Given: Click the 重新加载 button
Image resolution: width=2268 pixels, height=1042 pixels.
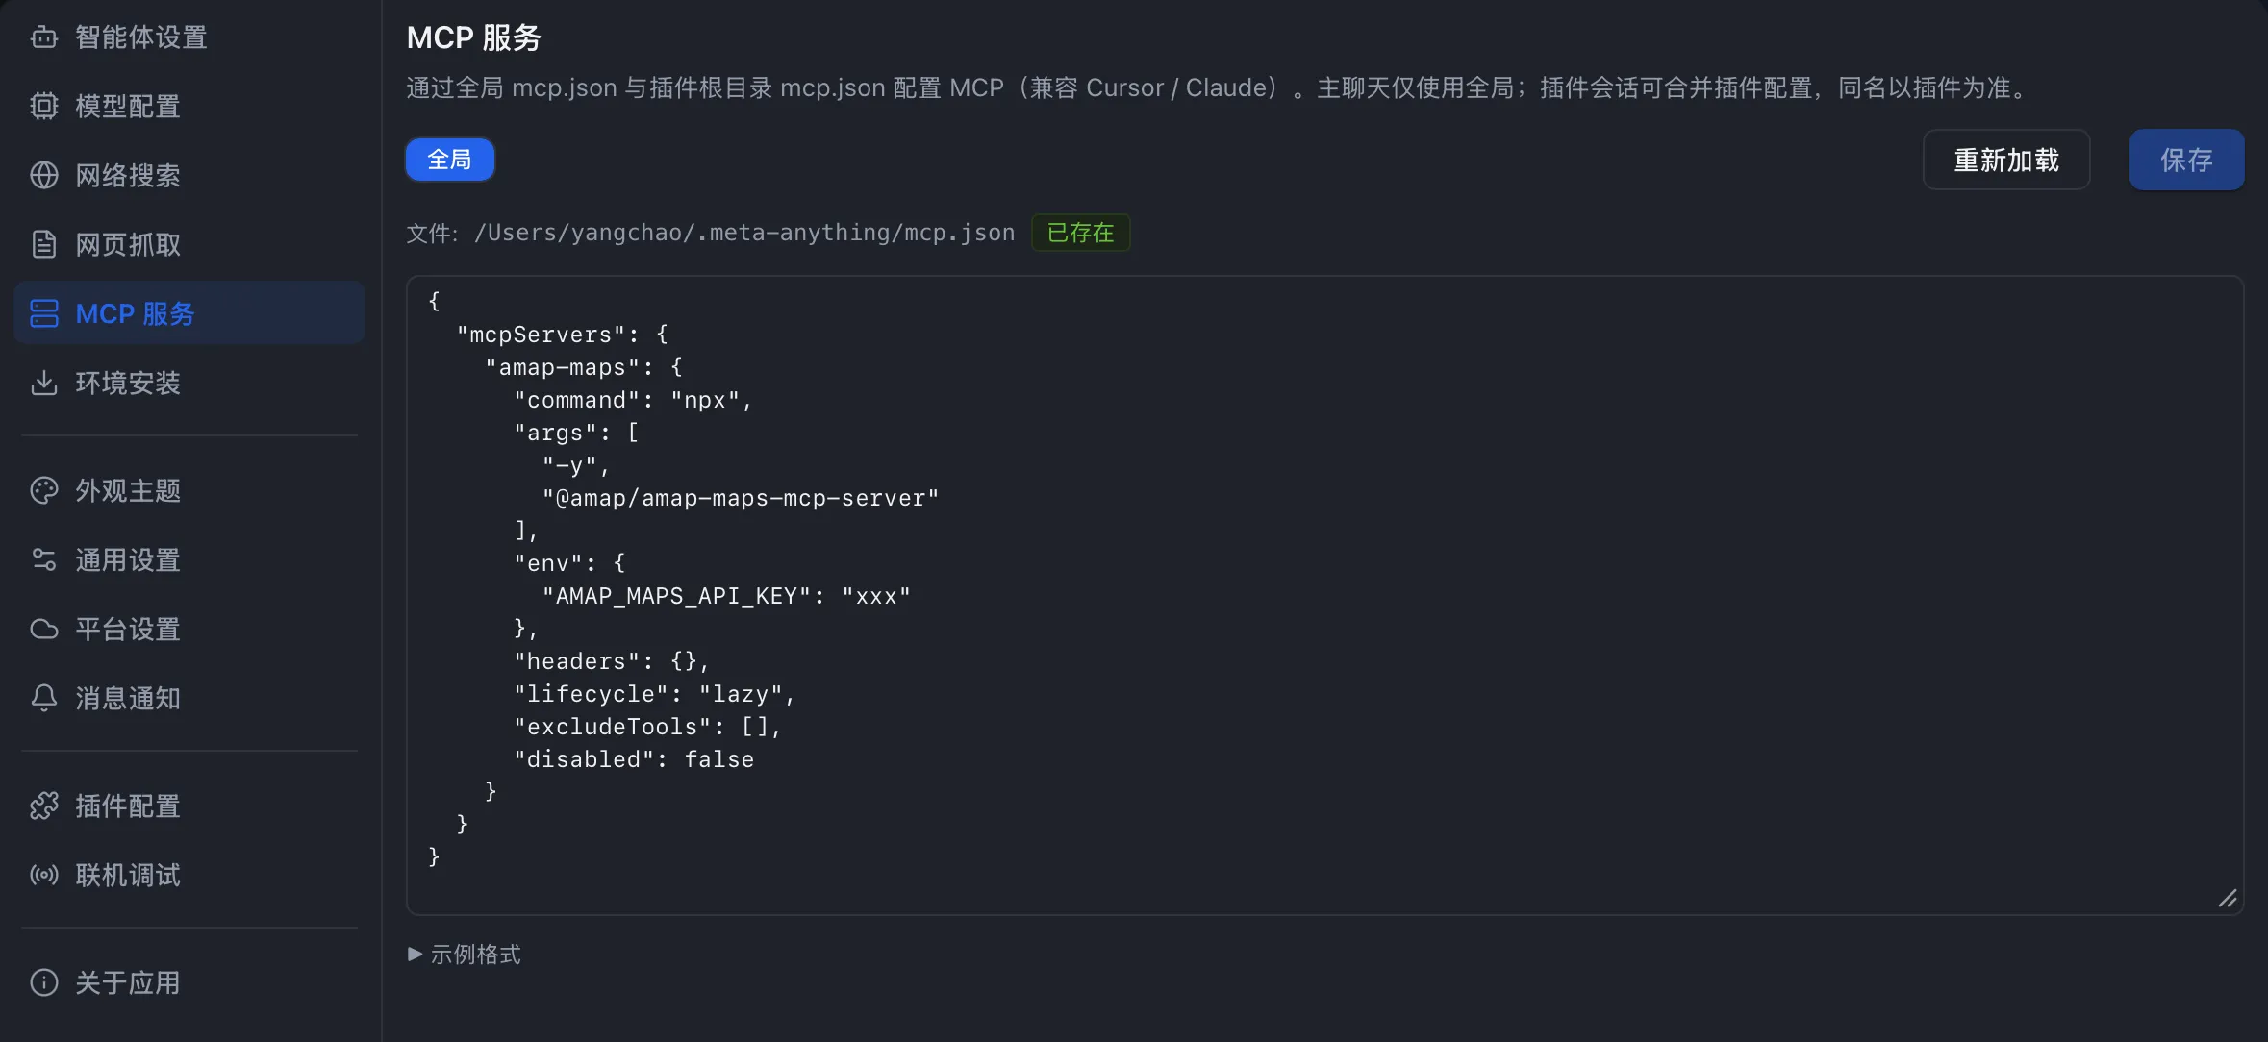Looking at the screenshot, I should pyautogui.click(x=2006, y=160).
